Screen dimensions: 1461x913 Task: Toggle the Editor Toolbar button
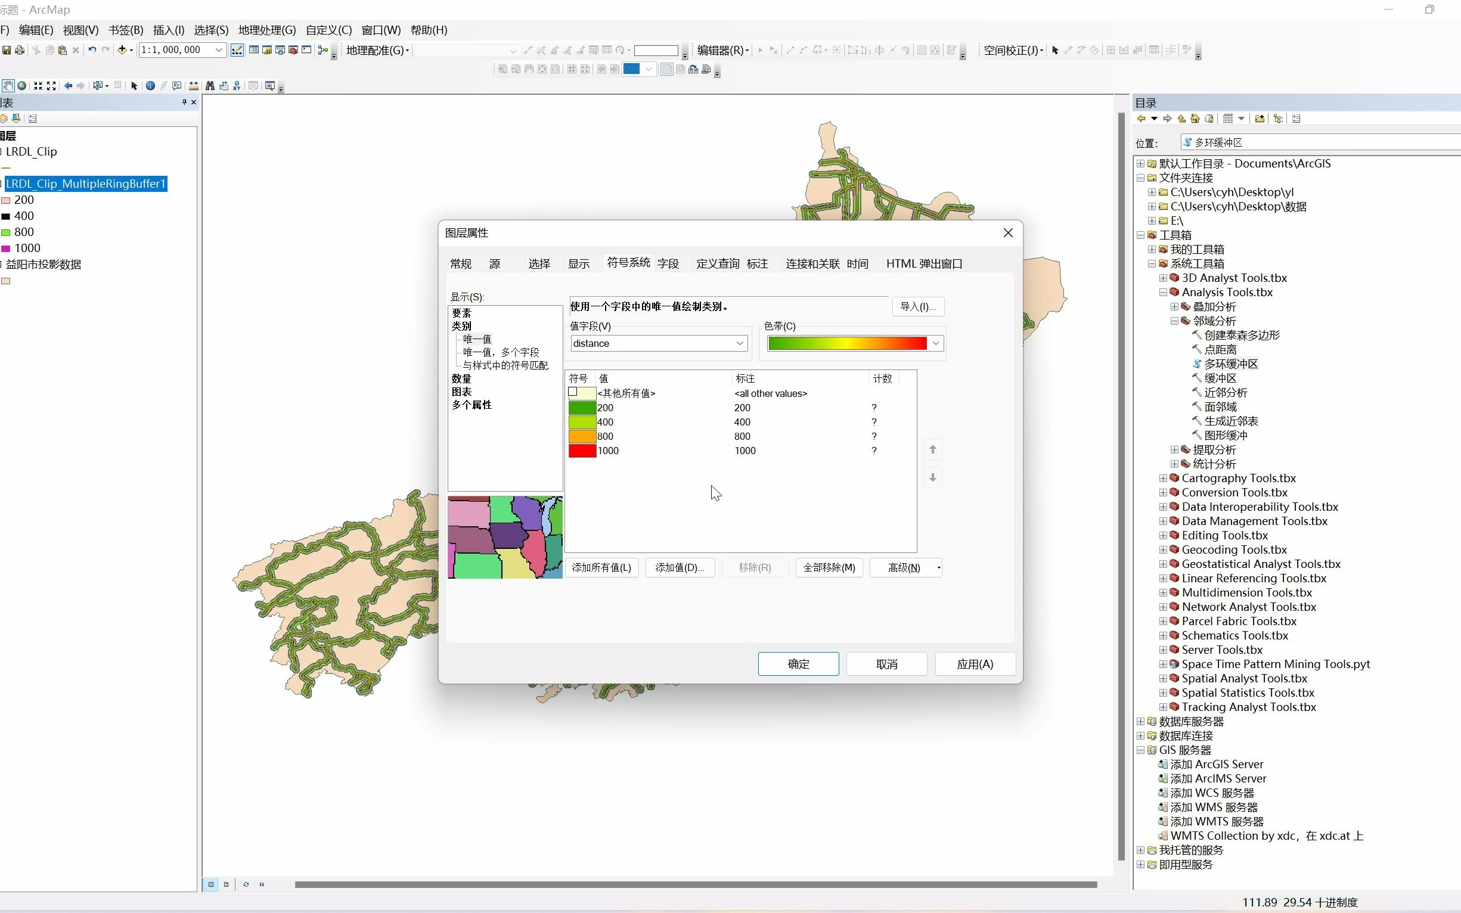[237, 50]
